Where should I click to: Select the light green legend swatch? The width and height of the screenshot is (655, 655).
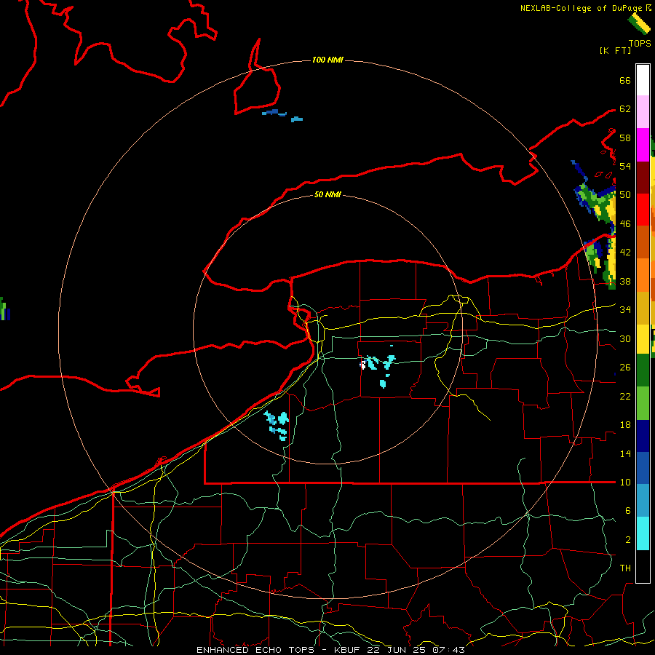(643, 403)
